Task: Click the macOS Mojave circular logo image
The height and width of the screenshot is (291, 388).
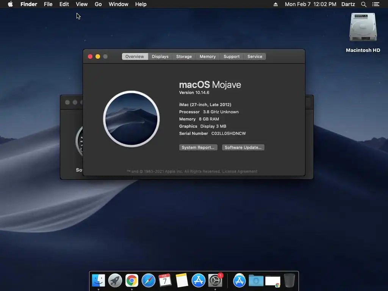Action: [131, 119]
